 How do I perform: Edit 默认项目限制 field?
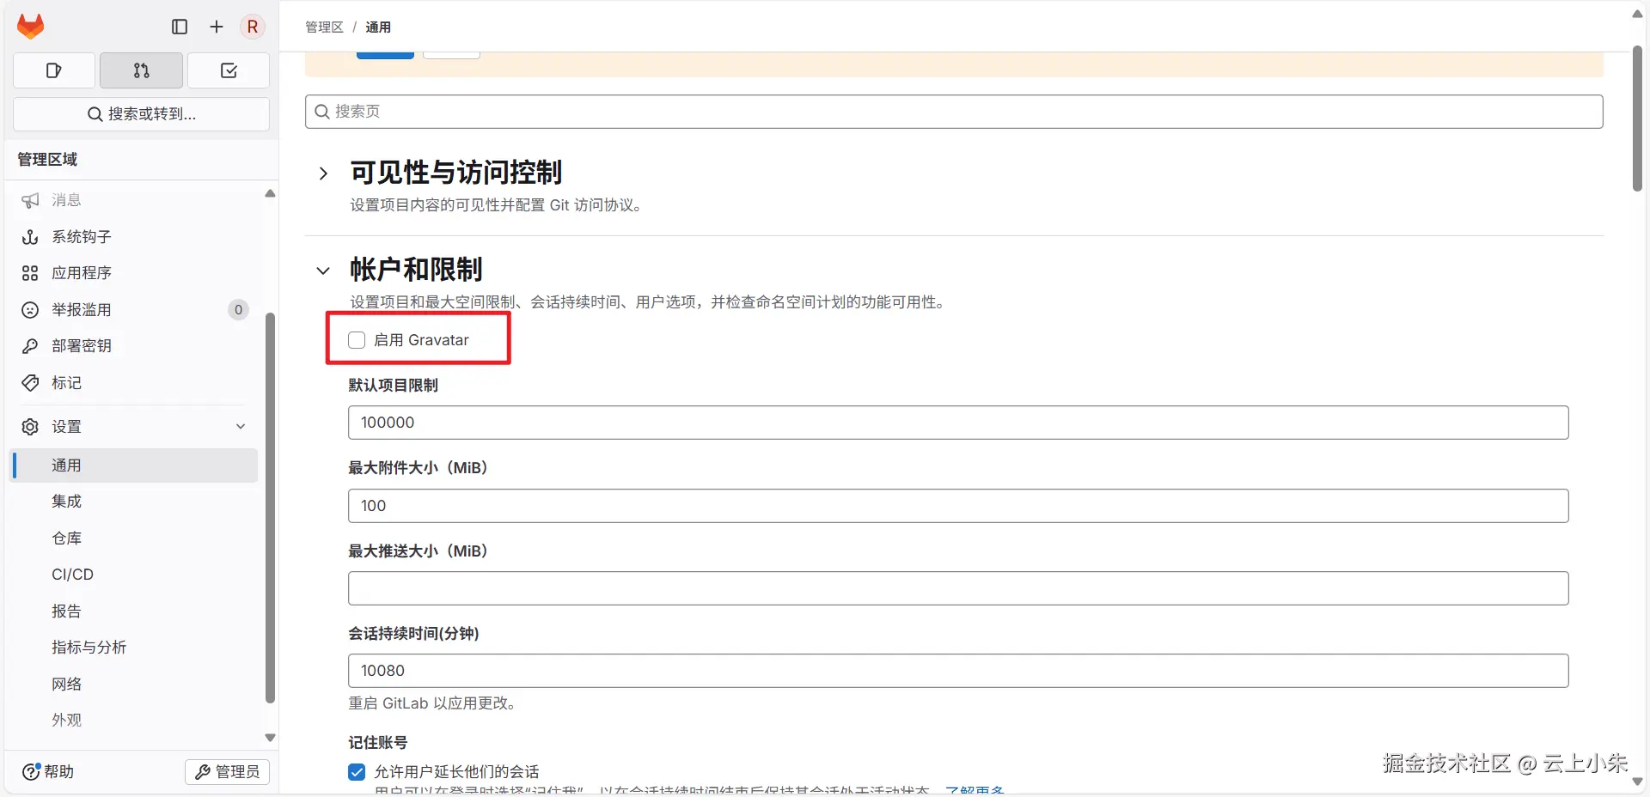pos(958,423)
